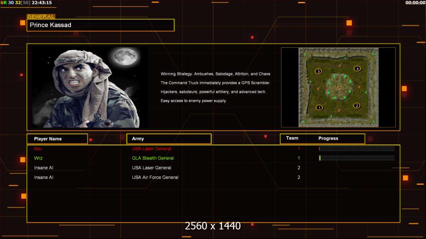Click the Army column header
The image size is (426, 239).
coord(169,139)
